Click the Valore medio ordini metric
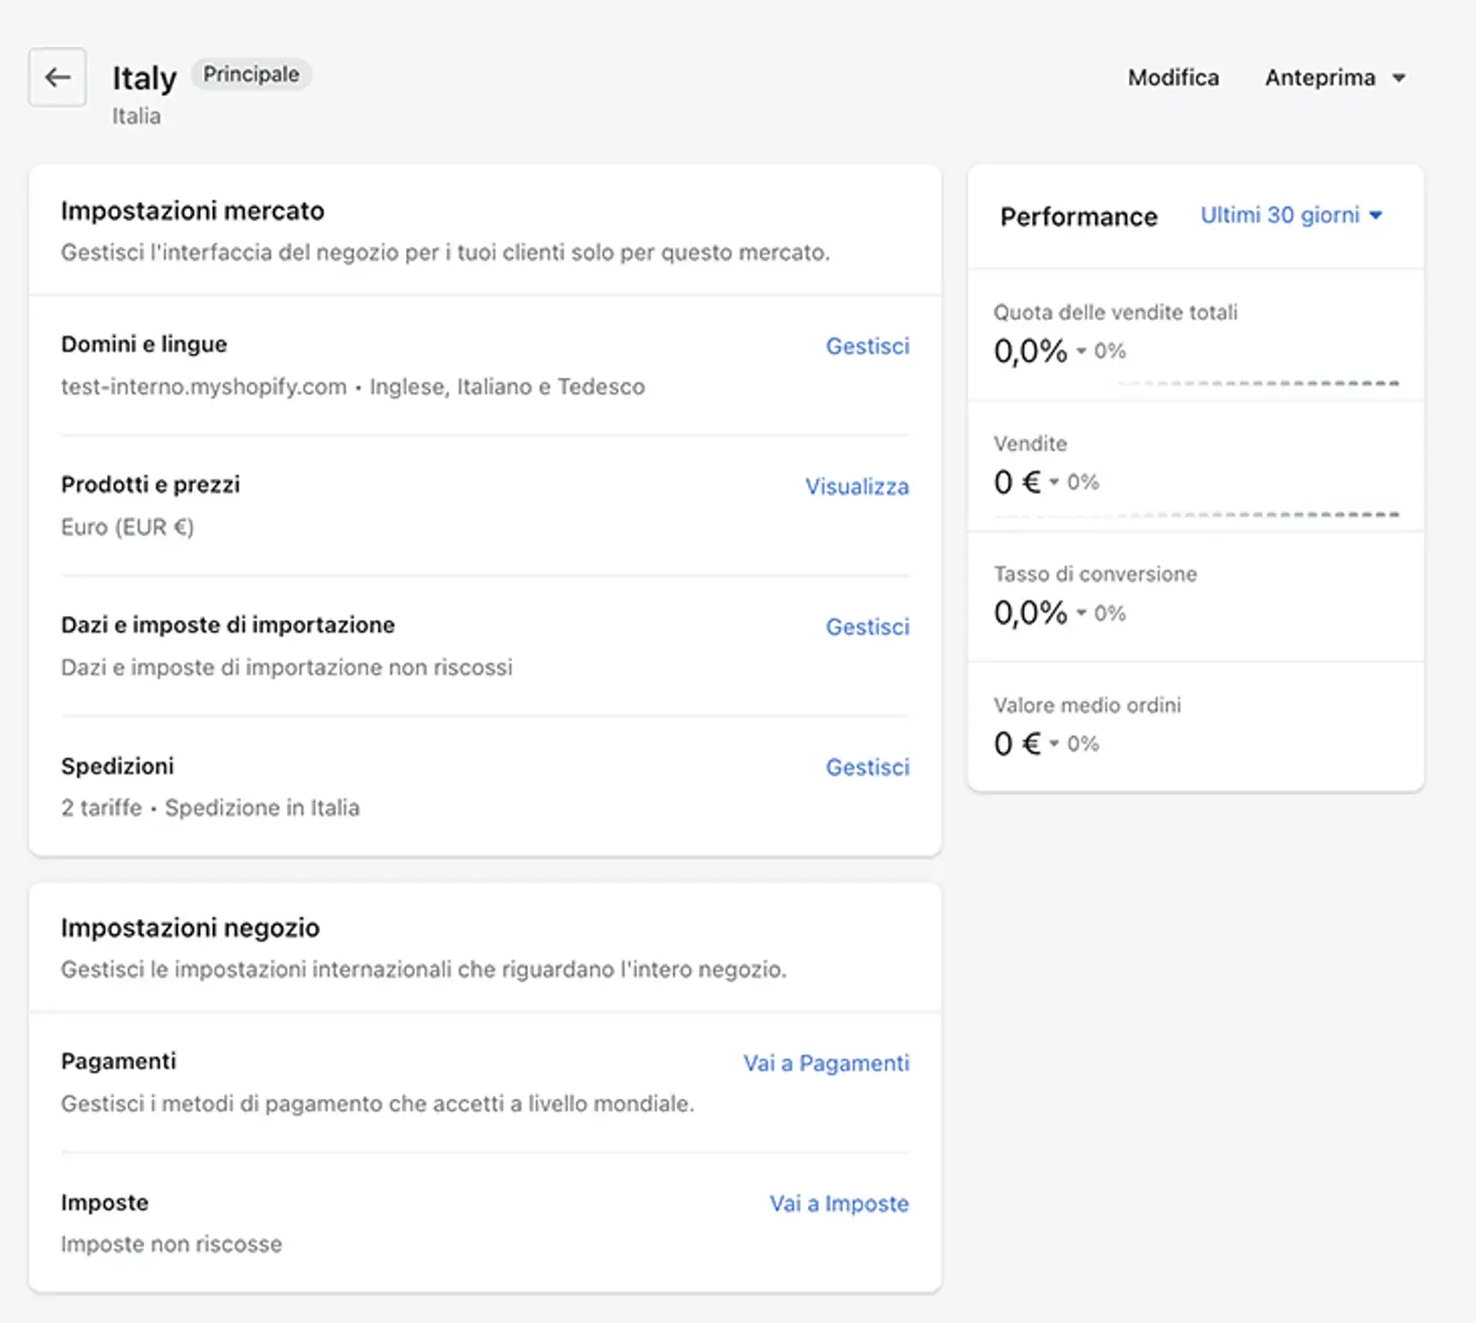Viewport: 1476px width, 1323px height. pyautogui.click(x=1087, y=705)
